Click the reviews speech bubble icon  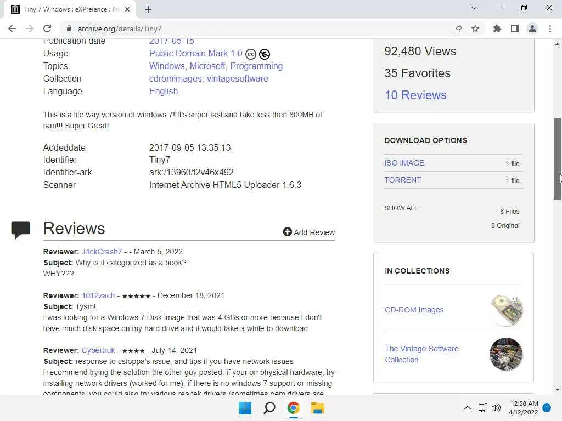(20, 230)
